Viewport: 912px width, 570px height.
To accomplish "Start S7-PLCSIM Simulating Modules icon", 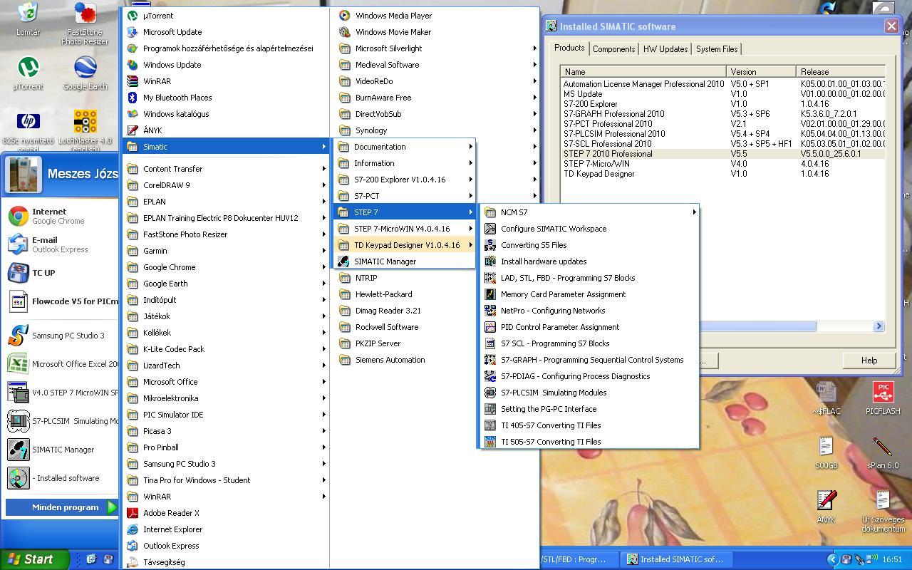I will pyautogui.click(x=489, y=393).
